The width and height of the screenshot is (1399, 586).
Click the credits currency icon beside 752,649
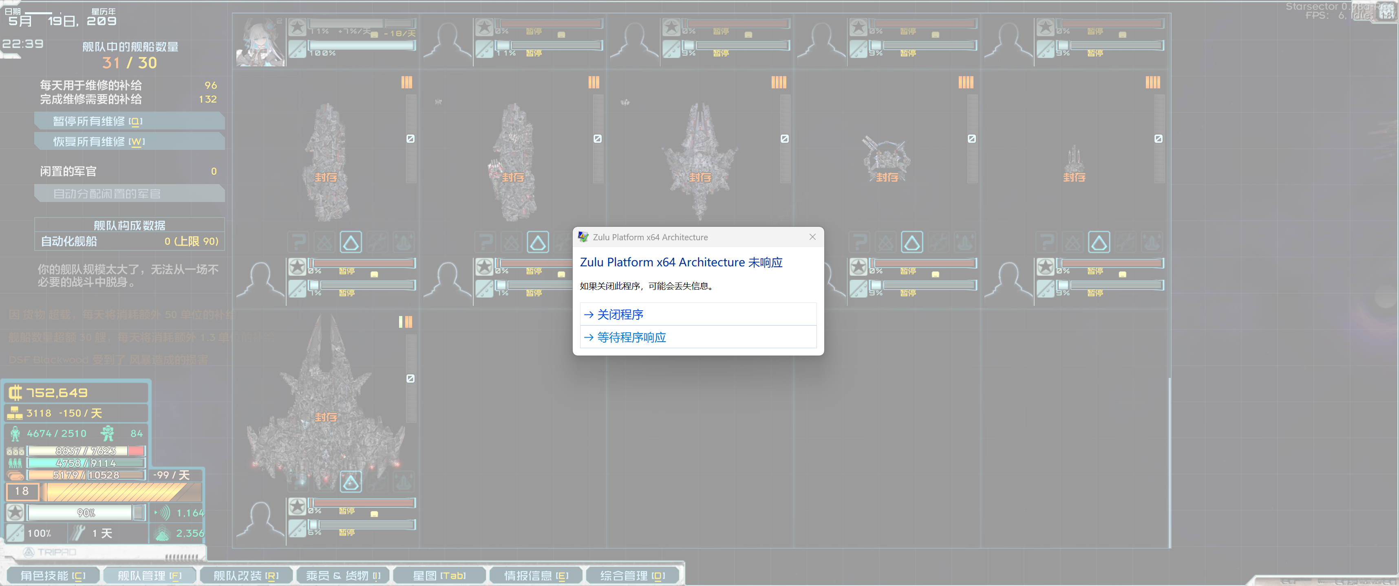(x=15, y=392)
